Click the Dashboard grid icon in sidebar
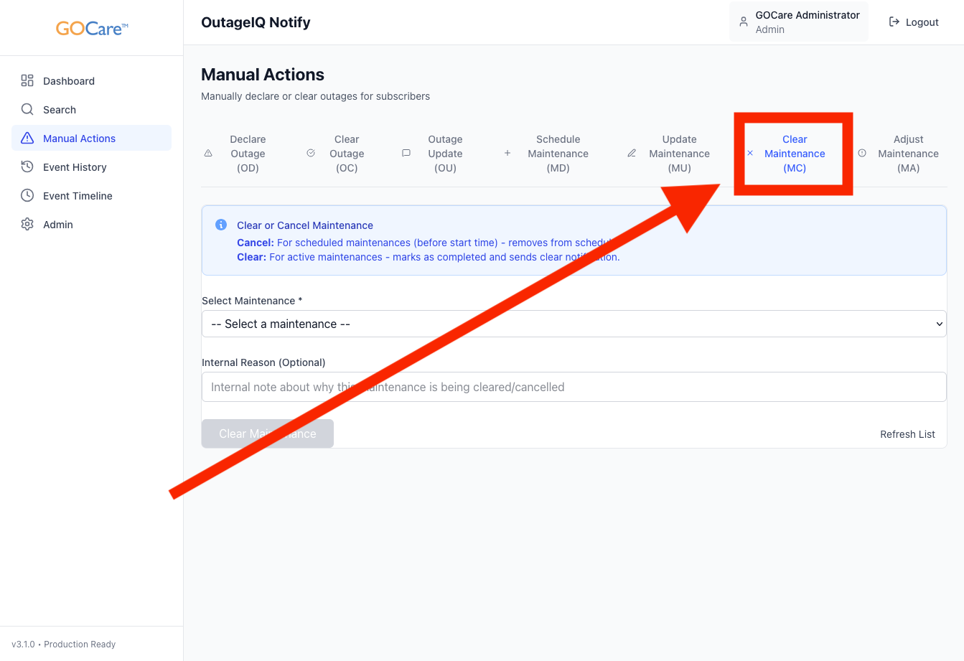 pyautogui.click(x=27, y=81)
